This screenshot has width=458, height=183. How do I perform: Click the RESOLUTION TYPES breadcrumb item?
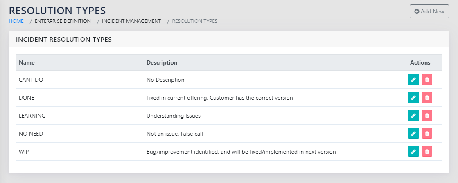pos(195,21)
